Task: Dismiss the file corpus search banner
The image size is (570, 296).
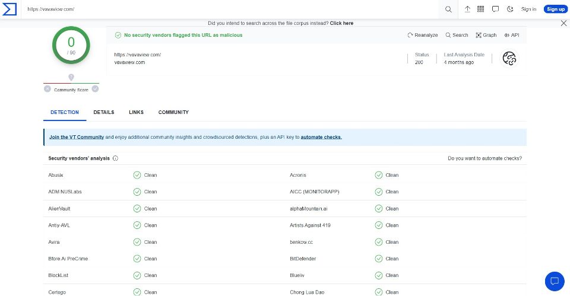Action: click(563, 23)
